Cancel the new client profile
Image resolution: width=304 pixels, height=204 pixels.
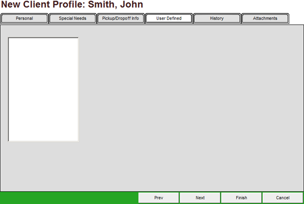[x=283, y=198]
